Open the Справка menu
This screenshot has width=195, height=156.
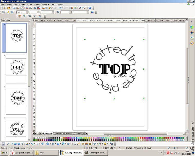(x=60, y=4)
